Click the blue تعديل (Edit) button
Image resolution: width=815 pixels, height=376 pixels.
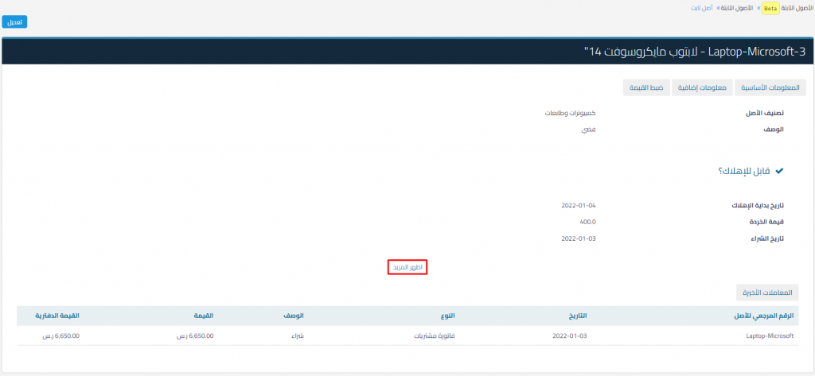pyautogui.click(x=14, y=22)
